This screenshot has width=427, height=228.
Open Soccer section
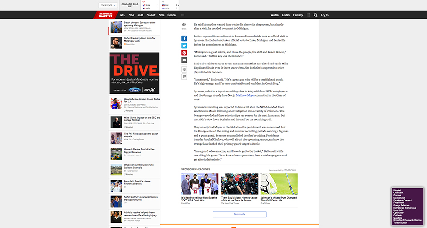(x=172, y=15)
